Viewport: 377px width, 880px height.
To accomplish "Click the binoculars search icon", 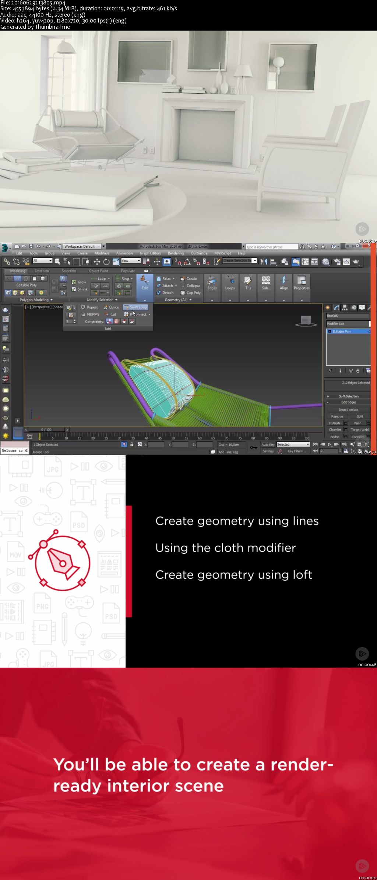I will [302, 247].
